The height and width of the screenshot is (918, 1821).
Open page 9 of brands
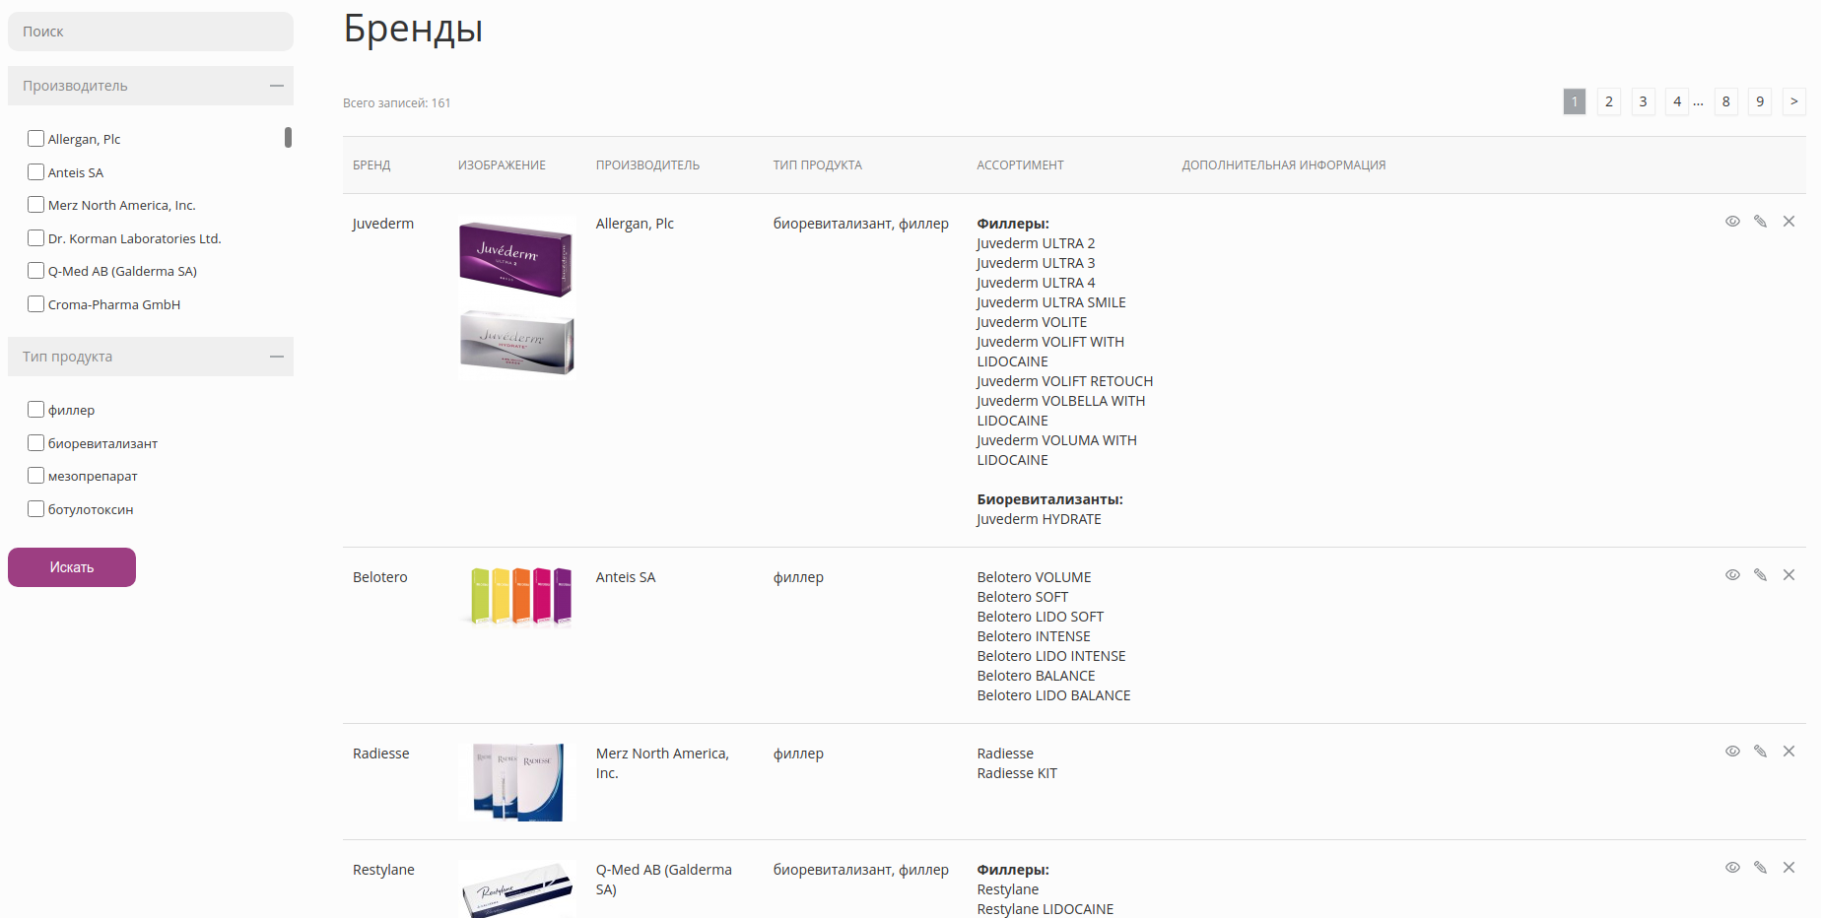tap(1760, 101)
